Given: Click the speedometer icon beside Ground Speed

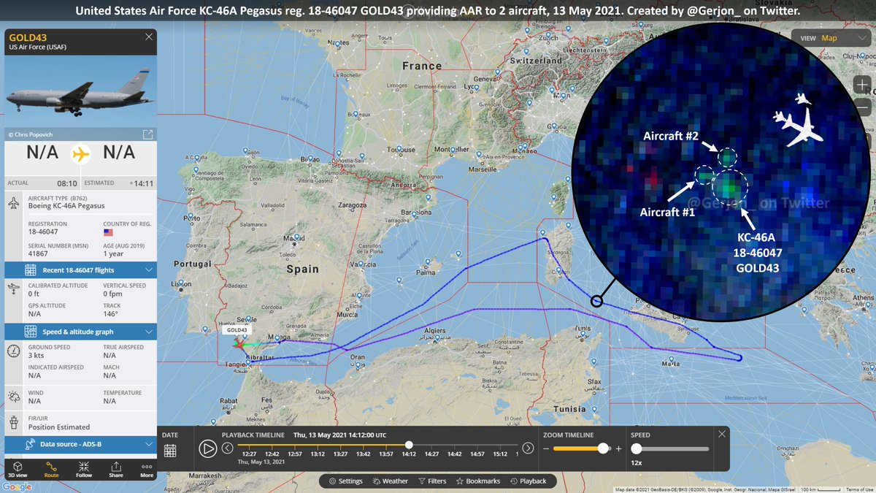Looking at the screenshot, I should pyautogui.click(x=15, y=352).
